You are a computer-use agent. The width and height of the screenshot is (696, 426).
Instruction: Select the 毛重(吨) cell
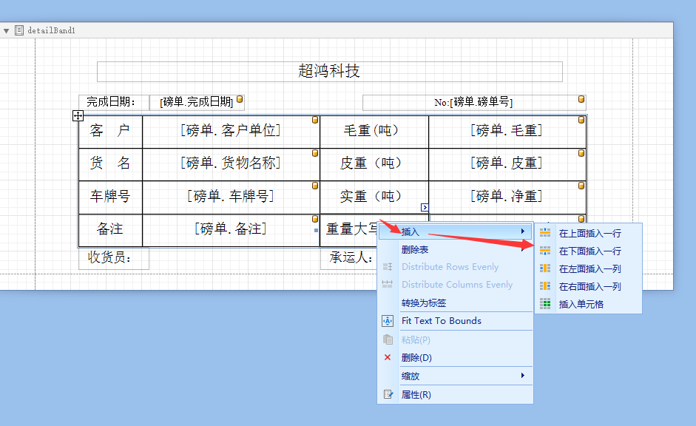point(374,132)
